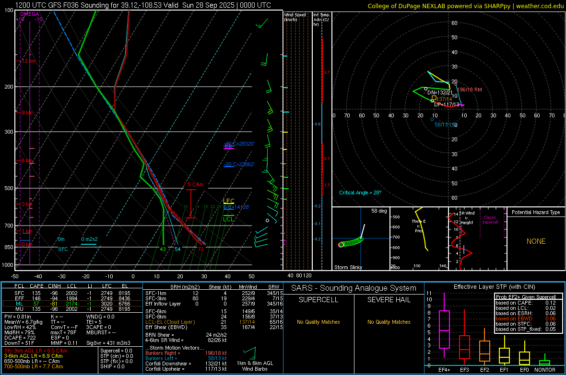The image size is (566, 375).
Task: Click the surface dewpoint value 43
Action: point(163,249)
